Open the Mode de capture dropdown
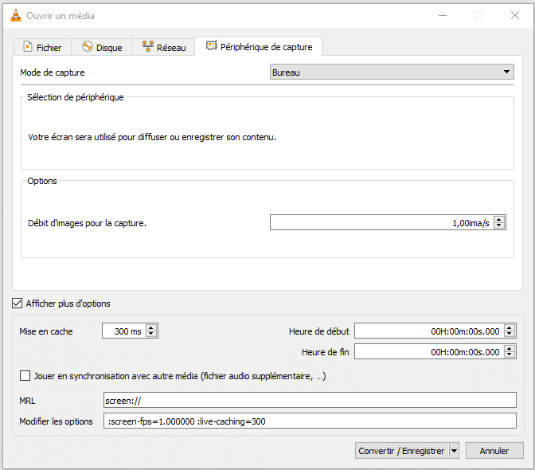The width and height of the screenshot is (535, 470). coord(392,72)
